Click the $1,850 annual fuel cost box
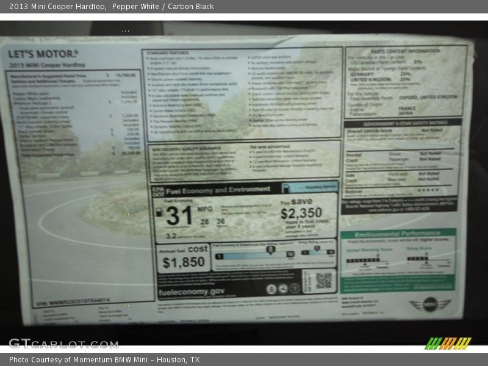The width and height of the screenshot is (488, 366). (183, 257)
